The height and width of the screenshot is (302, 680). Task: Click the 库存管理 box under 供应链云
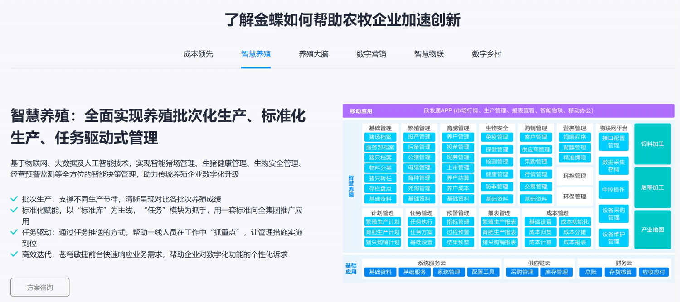pos(556,272)
